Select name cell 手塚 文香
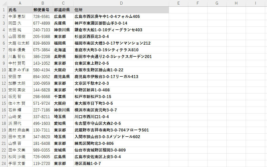 (20, 164)
